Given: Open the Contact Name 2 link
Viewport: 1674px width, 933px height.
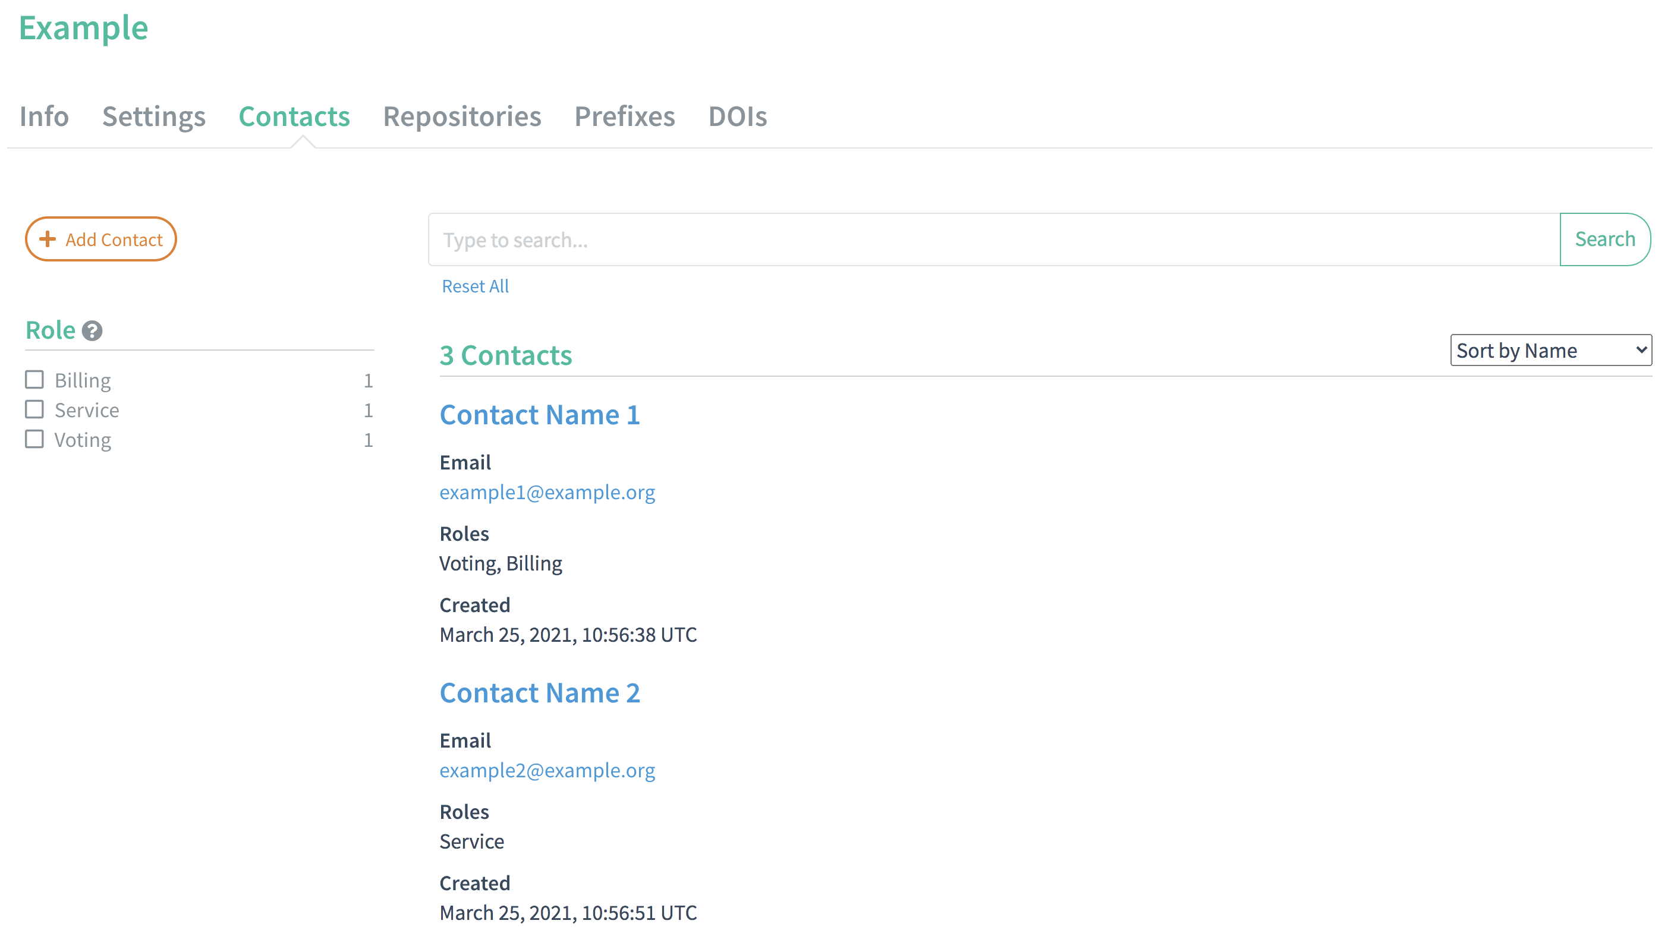Looking at the screenshot, I should click(539, 692).
